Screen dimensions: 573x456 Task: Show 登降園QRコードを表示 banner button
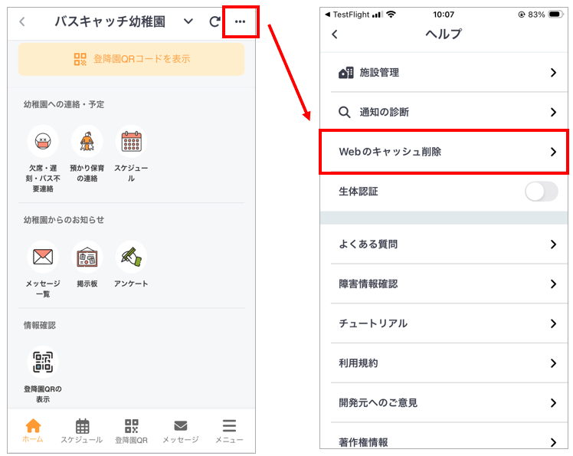[131, 59]
